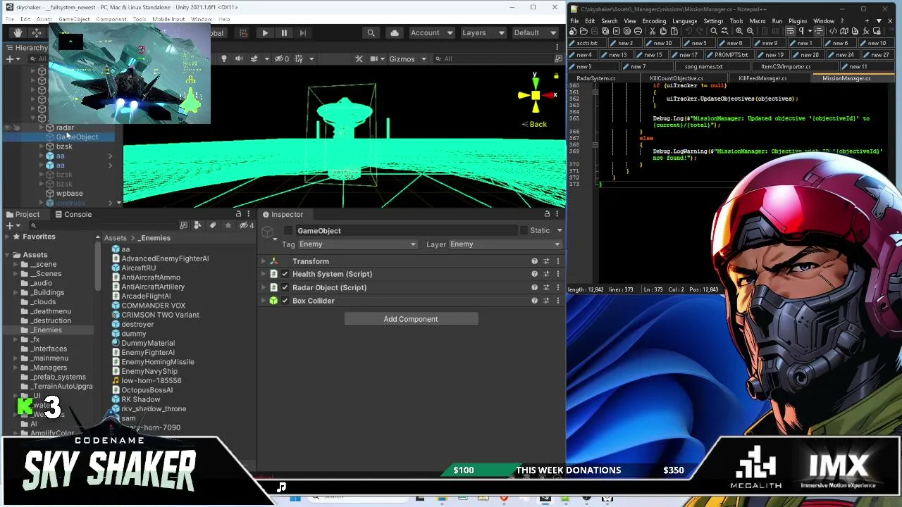Click the Notepad++ New file icon
The height and width of the screenshot is (507, 902).
coord(574,32)
